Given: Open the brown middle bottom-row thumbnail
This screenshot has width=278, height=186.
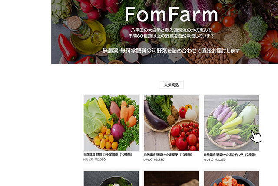Looking at the screenshot, I should (171, 178).
